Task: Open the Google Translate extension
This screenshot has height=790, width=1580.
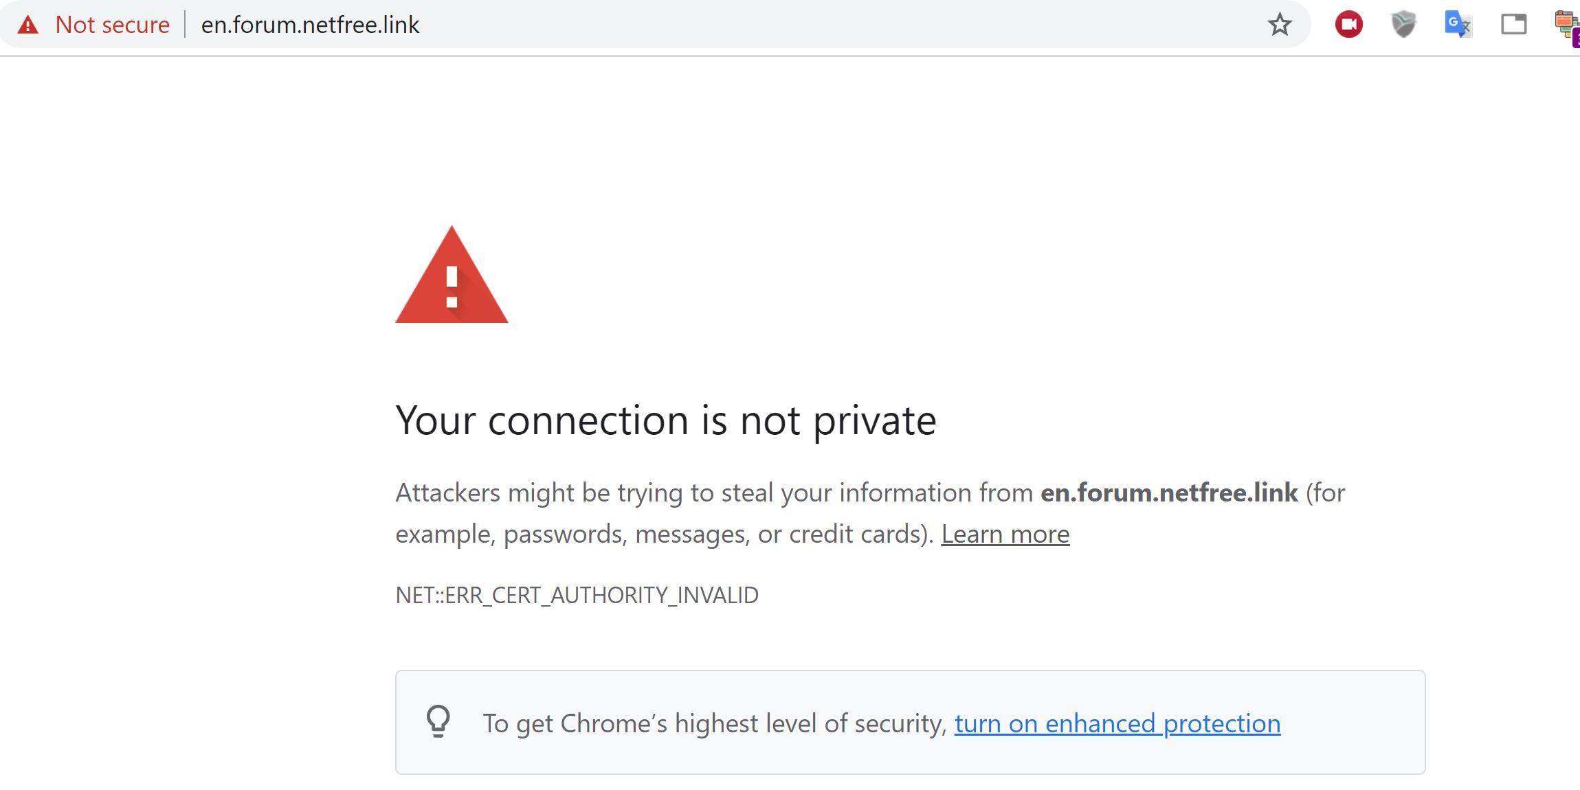Action: 1458,25
